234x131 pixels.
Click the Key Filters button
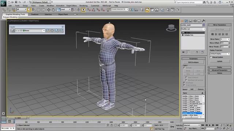(194, 128)
